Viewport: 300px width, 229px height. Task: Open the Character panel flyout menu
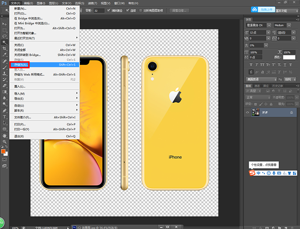[297, 20]
